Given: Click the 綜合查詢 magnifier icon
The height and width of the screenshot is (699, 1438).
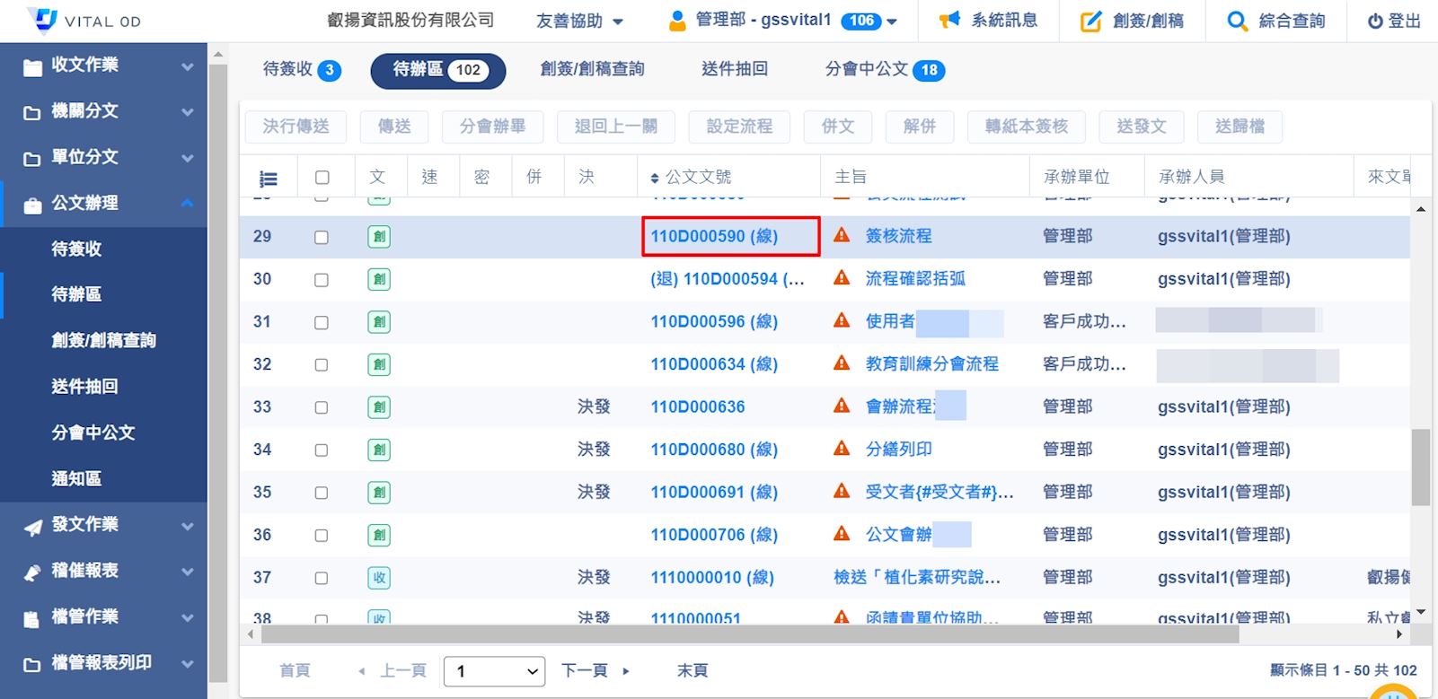Looking at the screenshot, I should [x=1237, y=21].
